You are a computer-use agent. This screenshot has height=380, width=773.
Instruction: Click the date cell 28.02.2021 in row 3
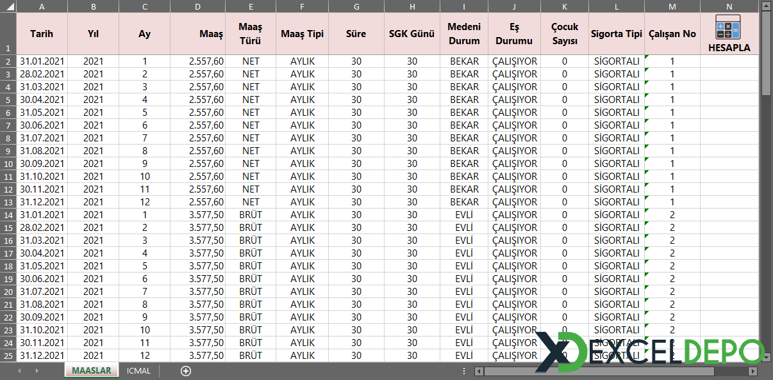pos(42,74)
